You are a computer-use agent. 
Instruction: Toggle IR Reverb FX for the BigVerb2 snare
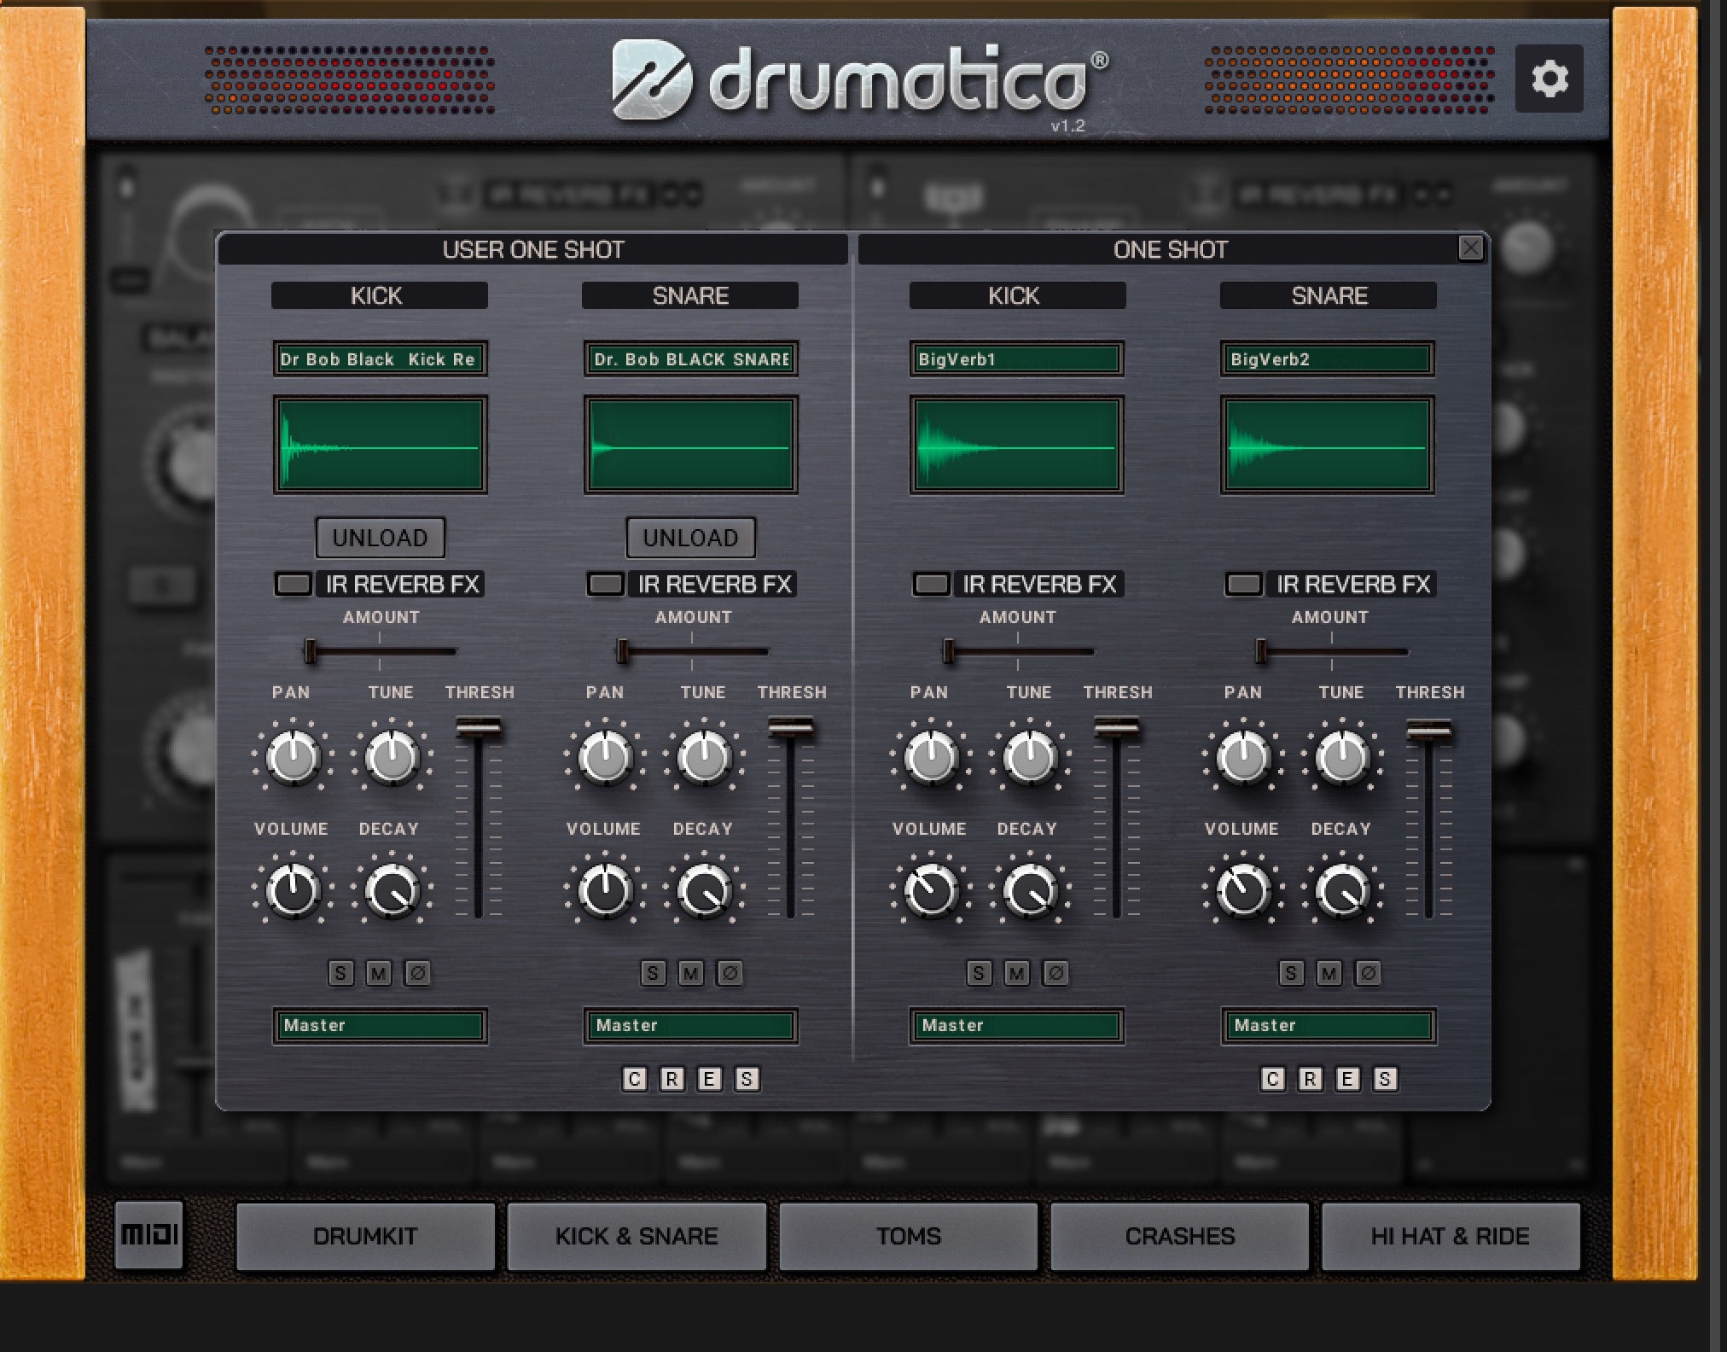coord(1243,585)
